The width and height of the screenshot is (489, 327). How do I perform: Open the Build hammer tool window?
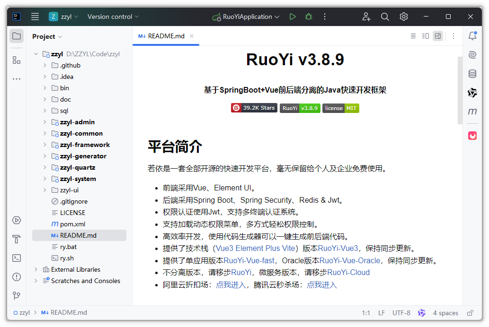click(17, 239)
